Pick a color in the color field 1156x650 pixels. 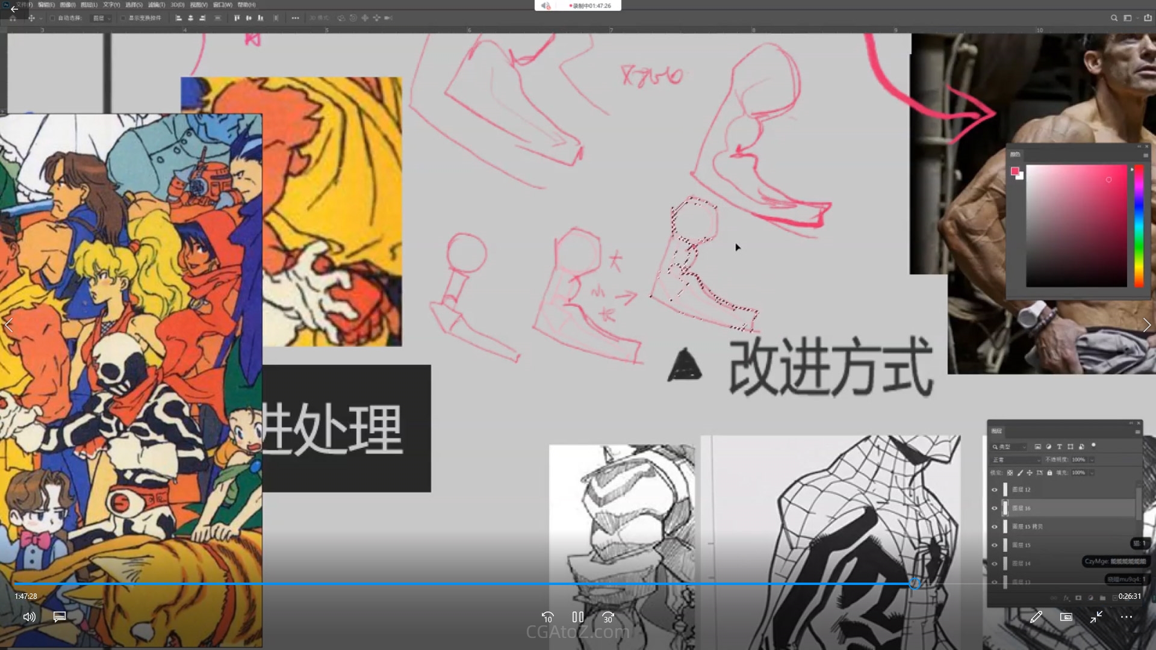(x=1076, y=226)
